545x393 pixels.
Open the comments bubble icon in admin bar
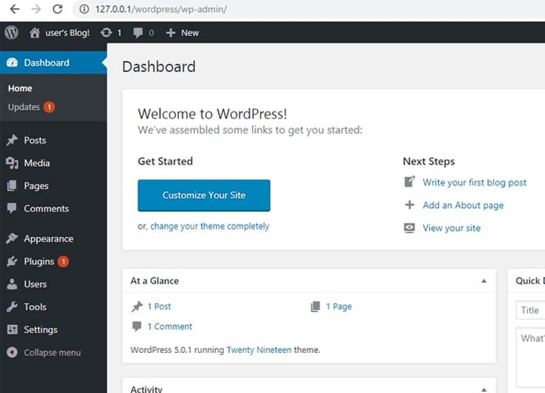coord(138,33)
